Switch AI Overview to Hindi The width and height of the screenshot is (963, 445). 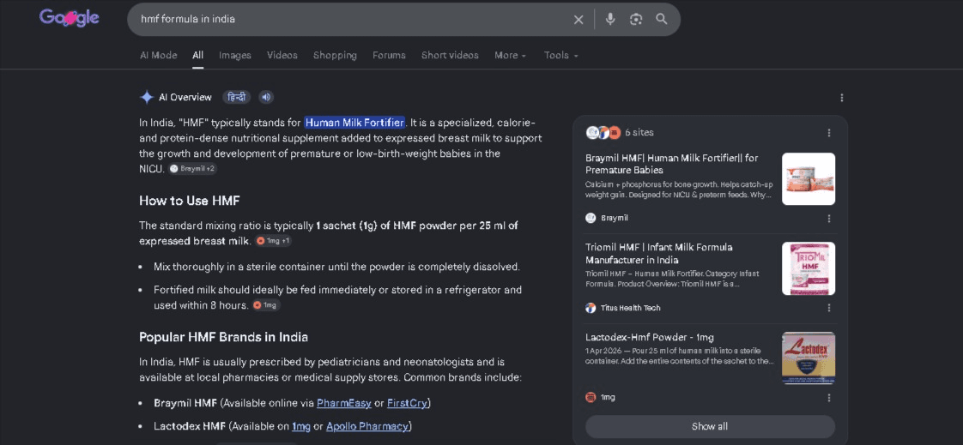click(236, 97)
